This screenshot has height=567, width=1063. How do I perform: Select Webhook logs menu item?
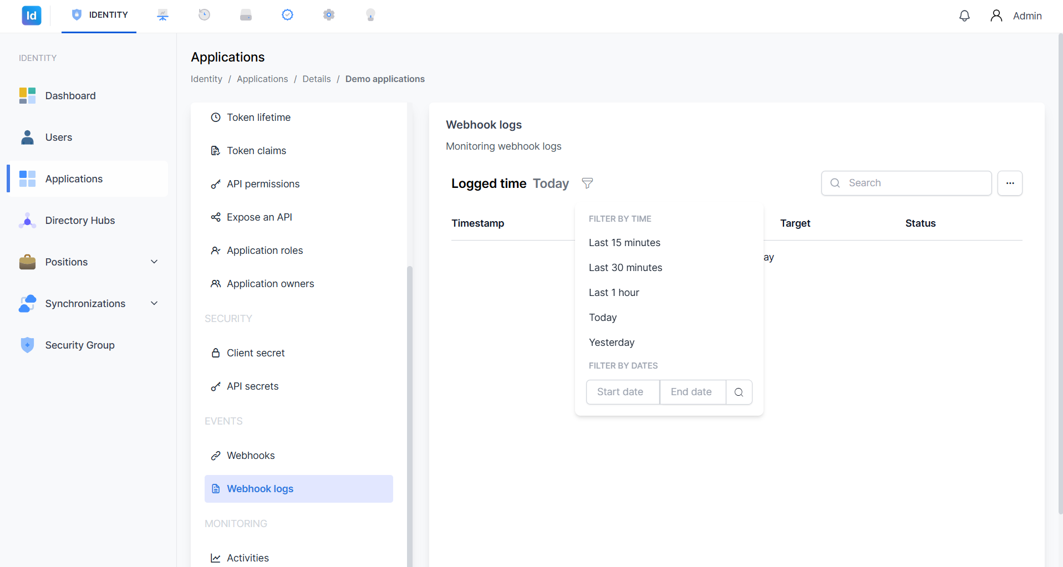(298, 489)
